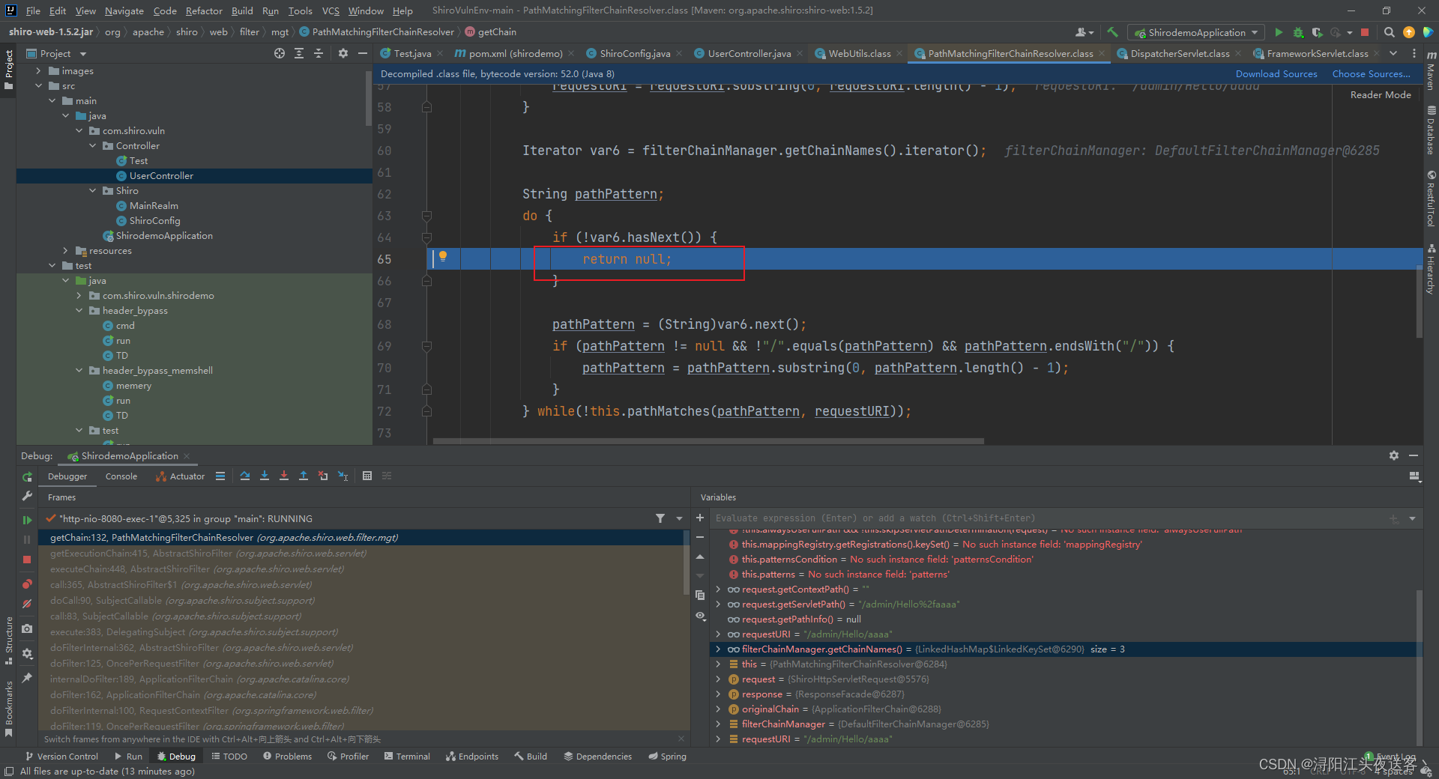
Task: Open the Terminal tool window tab
Action: (407, 757)
